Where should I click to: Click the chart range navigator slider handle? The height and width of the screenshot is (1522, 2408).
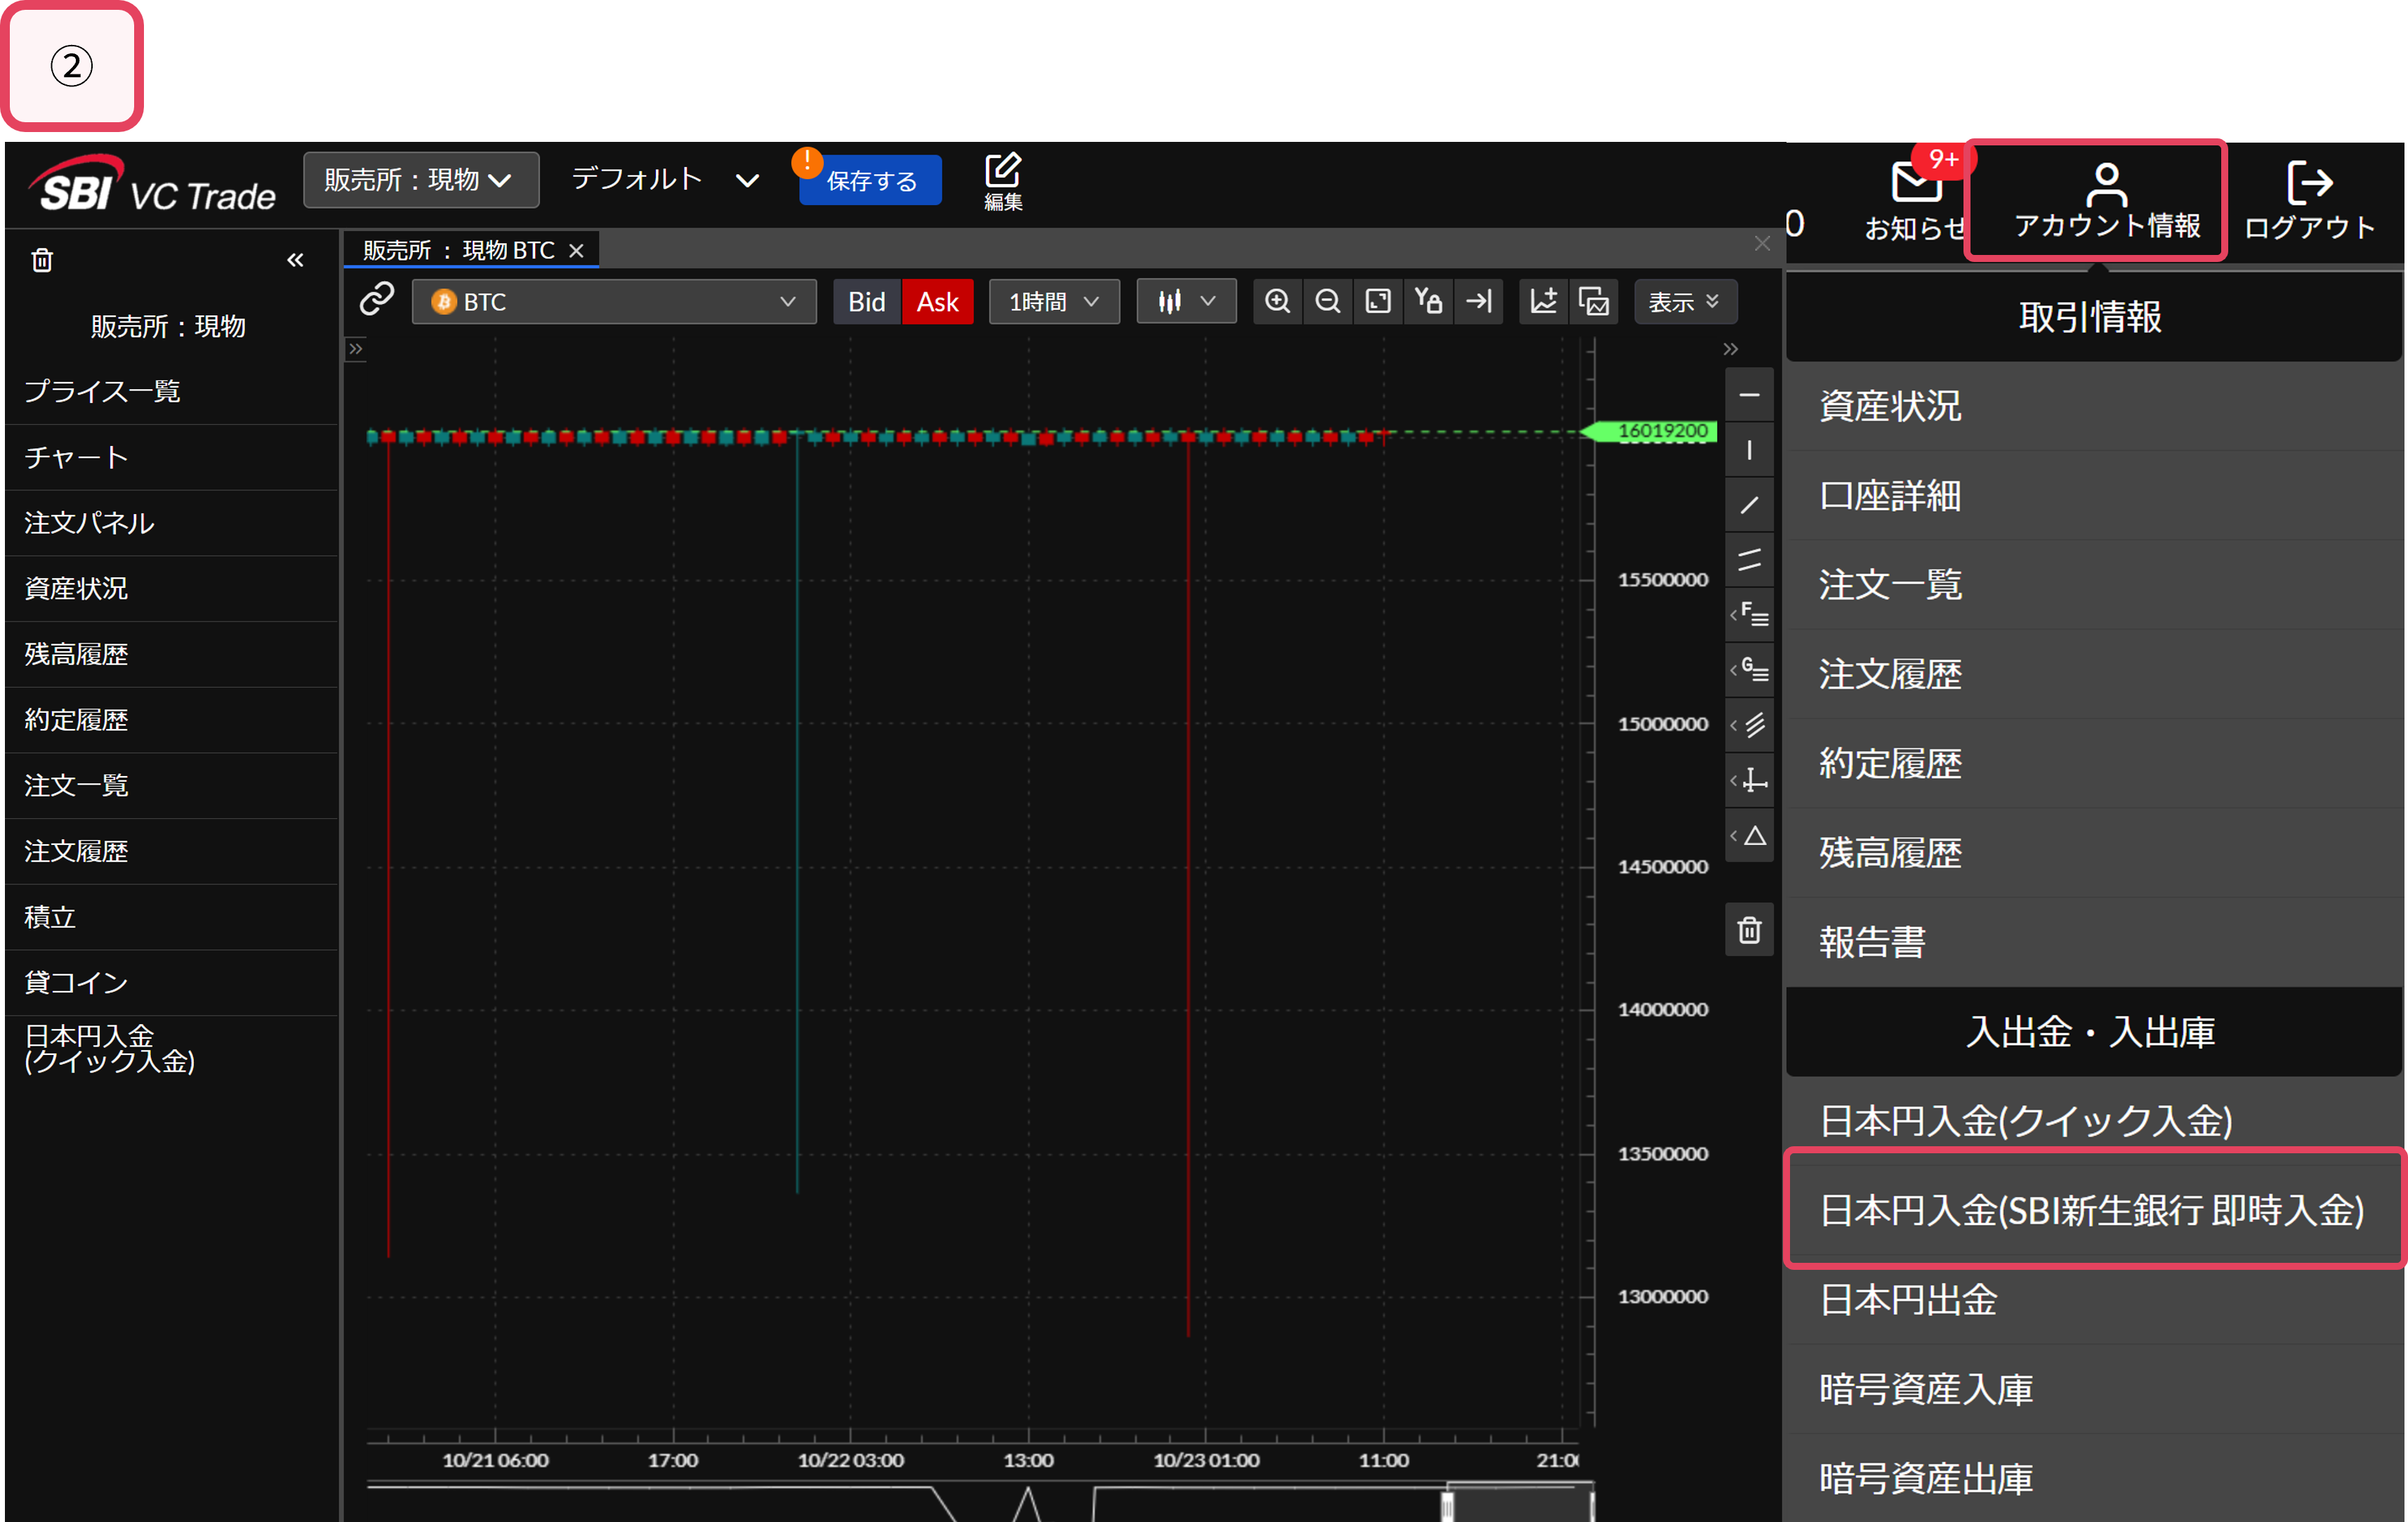pos(1447,1506)
